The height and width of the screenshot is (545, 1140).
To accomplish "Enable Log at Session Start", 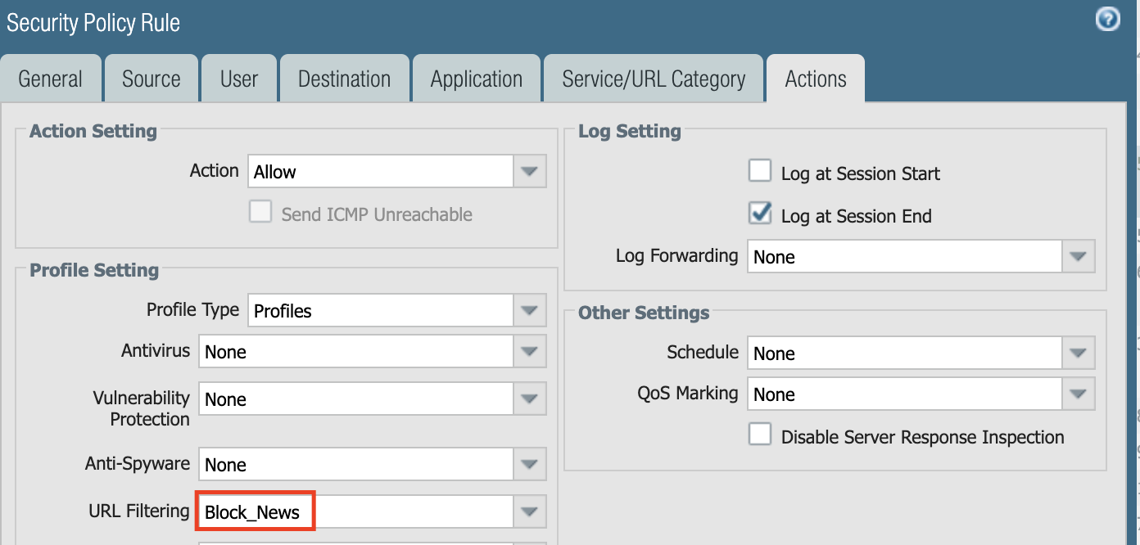I will pyautogui.click(x=760, y=171).
